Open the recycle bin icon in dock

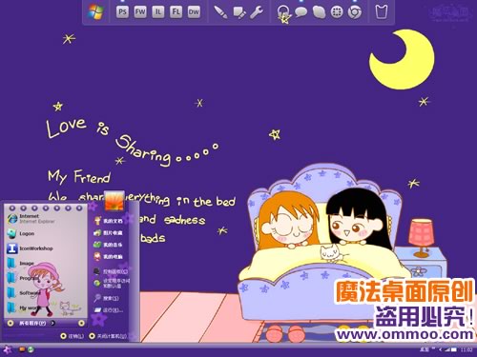381,12
